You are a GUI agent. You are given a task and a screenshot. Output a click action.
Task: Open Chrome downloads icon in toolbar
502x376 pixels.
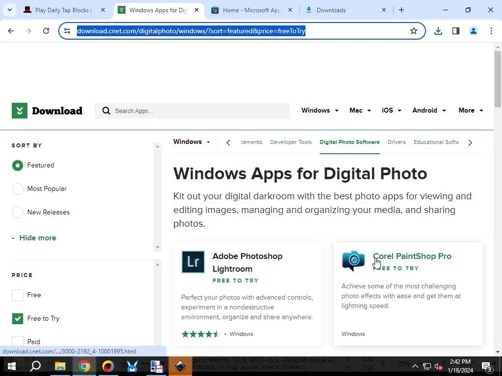click(x=438, y=31)
